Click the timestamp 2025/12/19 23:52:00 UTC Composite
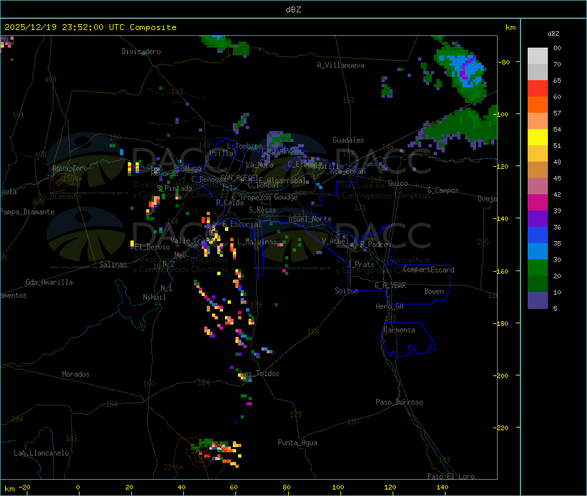587x496 pixels. pyautogui.click(x=90, y=27)
